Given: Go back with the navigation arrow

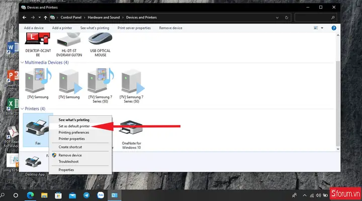Looking at the screenshot, I should coord(24,18).
